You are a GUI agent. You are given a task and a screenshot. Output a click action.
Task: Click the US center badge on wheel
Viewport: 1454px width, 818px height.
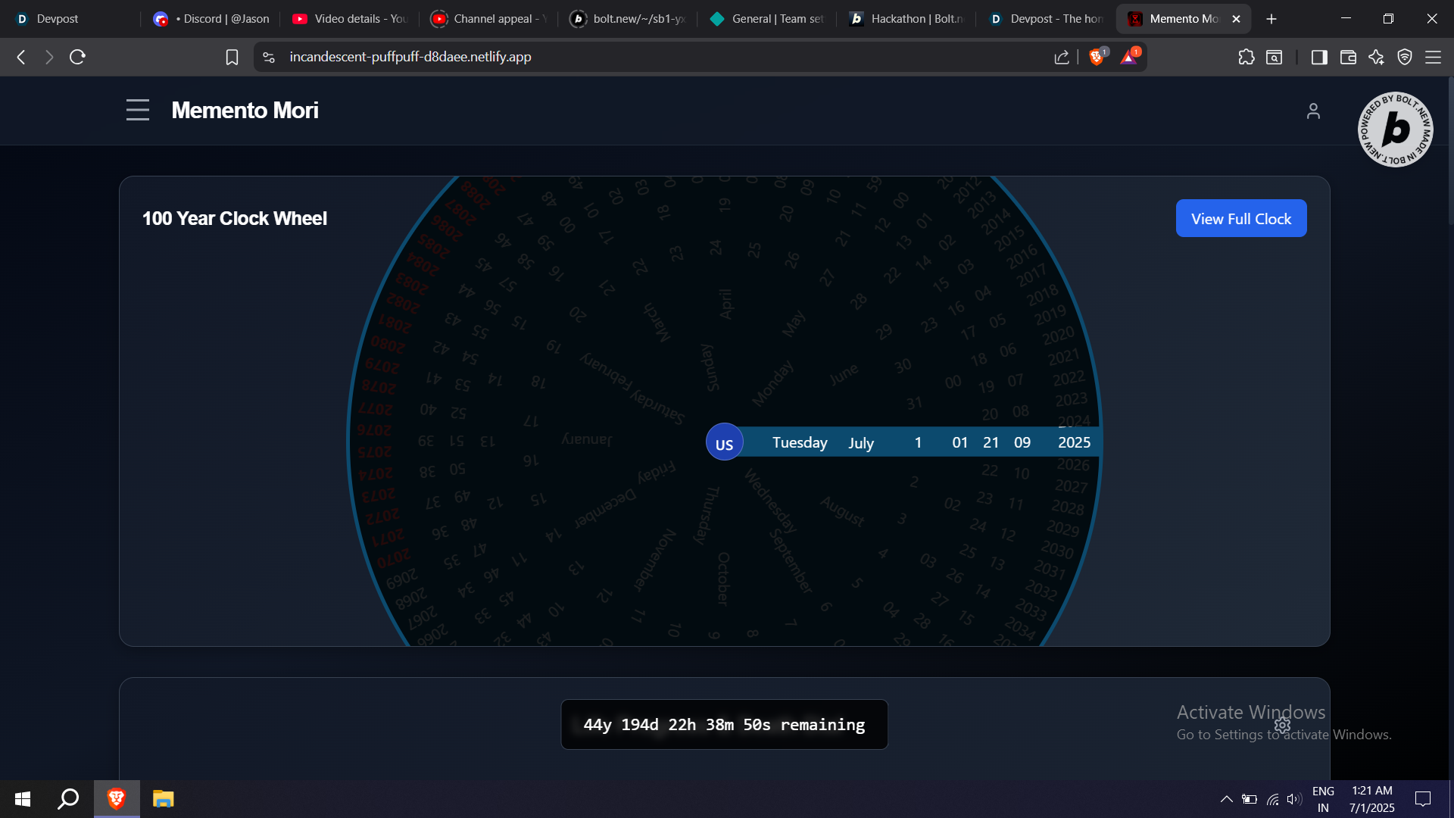[724, 442]
